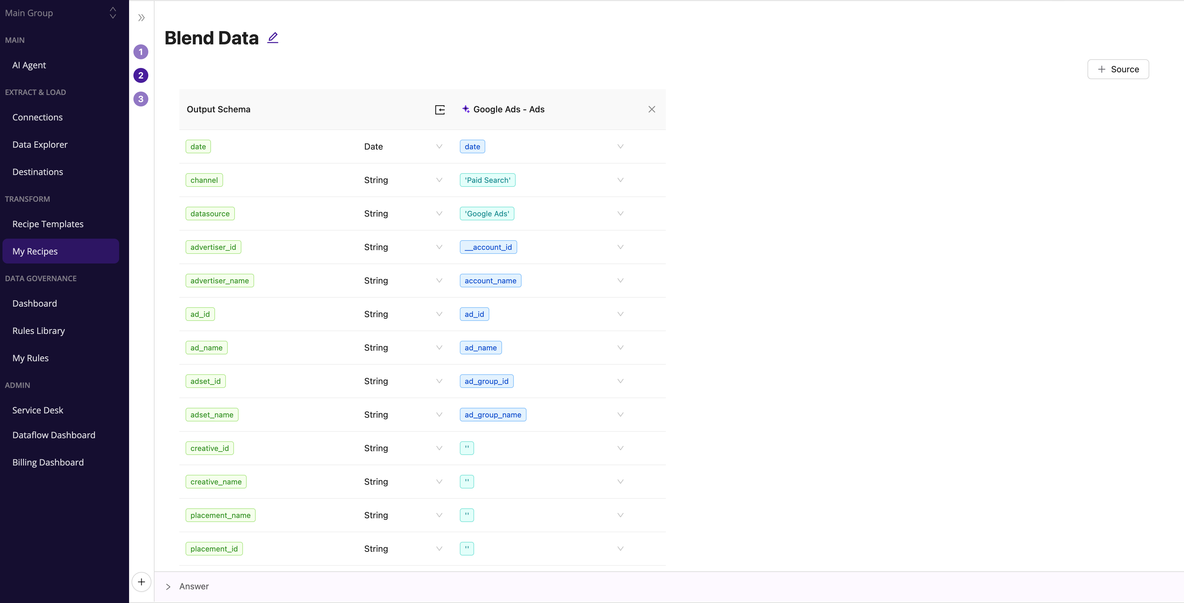Click the empty string value for placement_name
Screen dimensions: 1184x603
click(x=467, y=515)
